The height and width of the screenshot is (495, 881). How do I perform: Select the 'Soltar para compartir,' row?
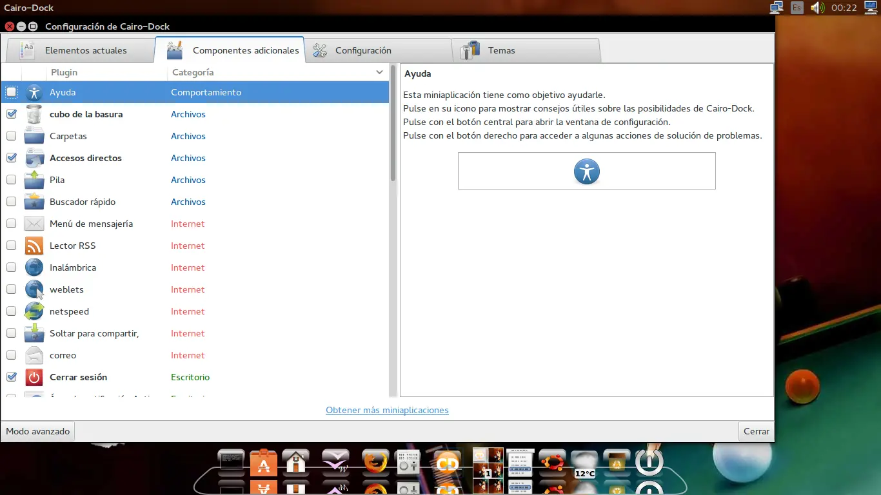click(x=195, y=333)
